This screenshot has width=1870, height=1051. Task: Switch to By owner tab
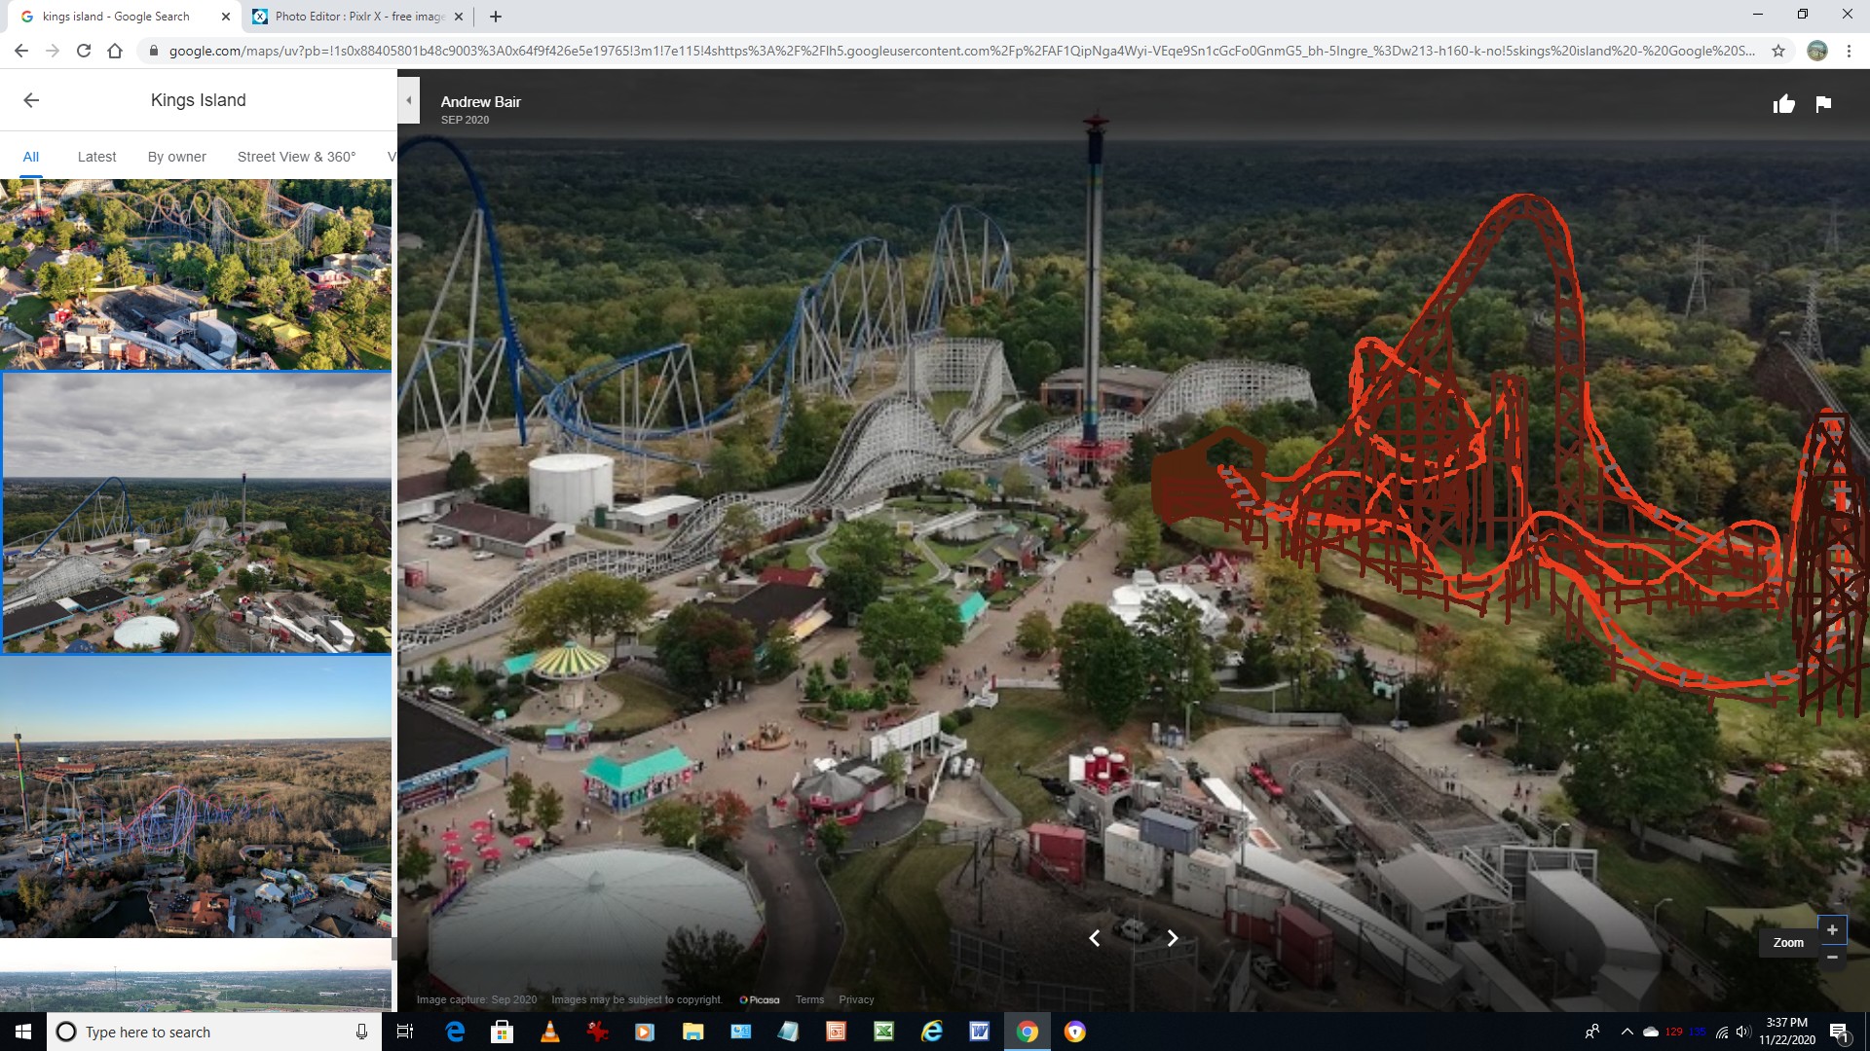[x=177, y=157]
